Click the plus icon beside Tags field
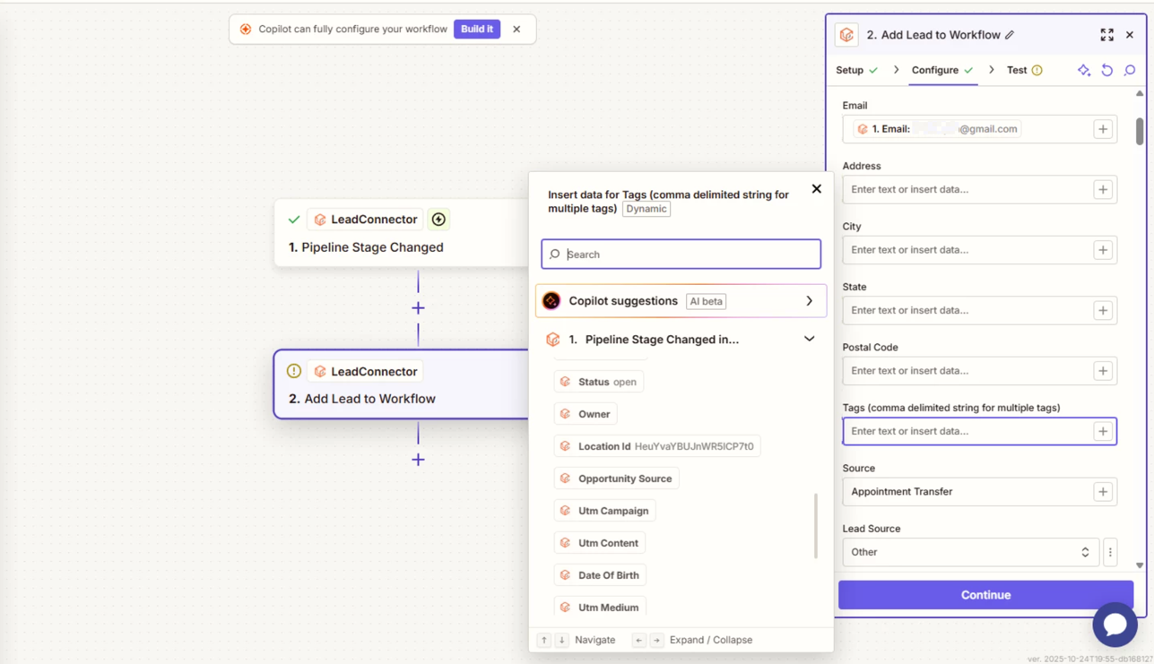1154x664 pixels. pyautogui.click(x=1103, y=431)
